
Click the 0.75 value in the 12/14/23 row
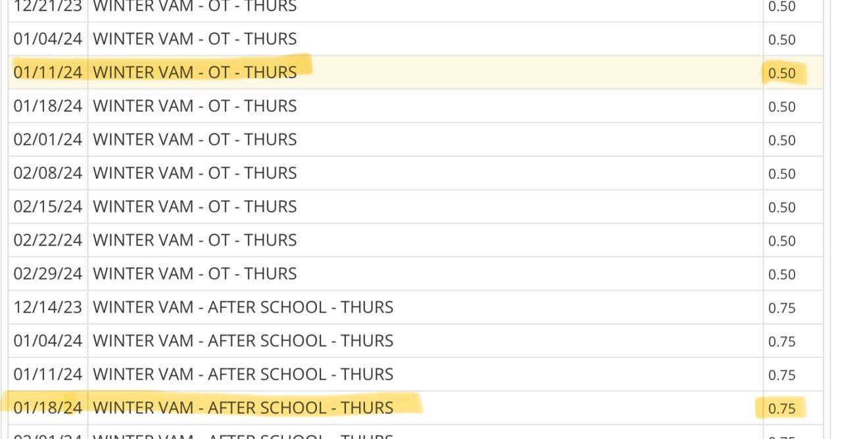(x=781, y=308)
